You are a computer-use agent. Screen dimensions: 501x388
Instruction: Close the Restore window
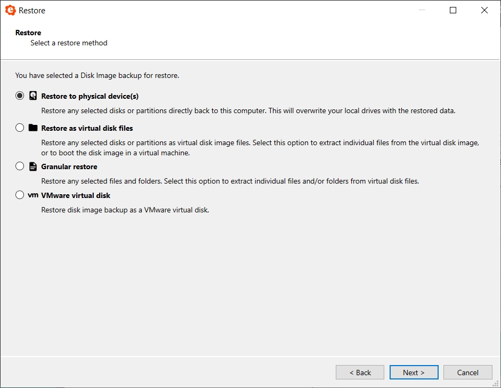tap(484, 10)
